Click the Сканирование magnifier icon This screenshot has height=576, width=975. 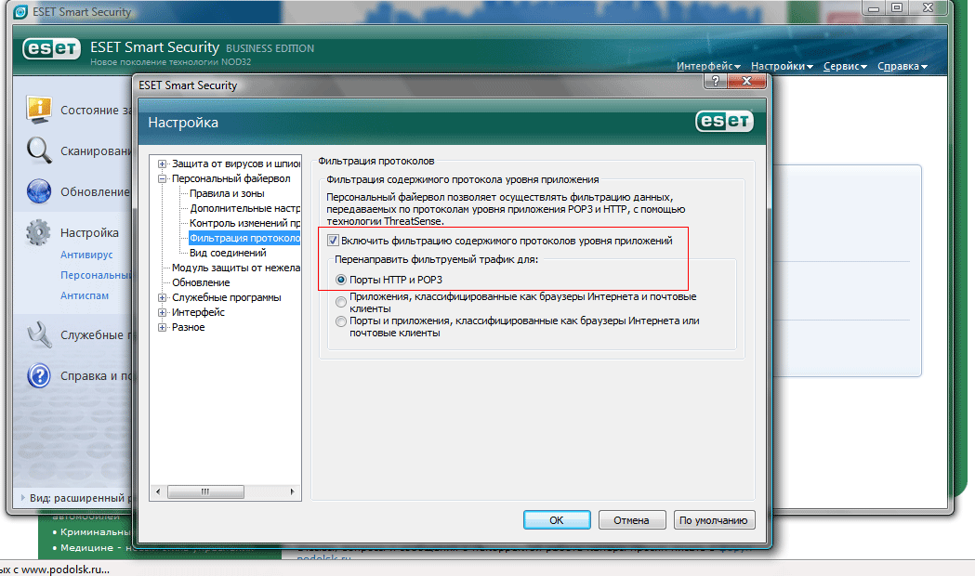[38, 151]
